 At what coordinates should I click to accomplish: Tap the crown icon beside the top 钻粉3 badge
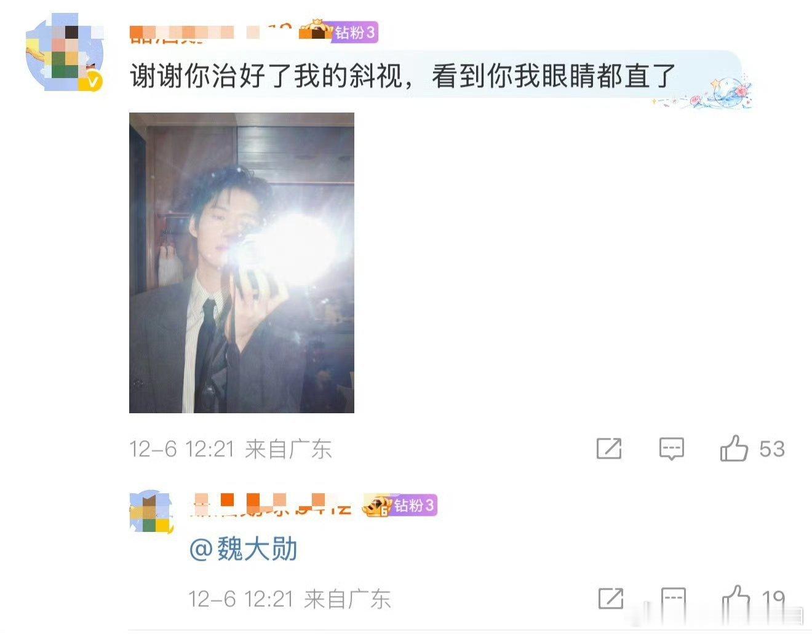click(316, 30)
